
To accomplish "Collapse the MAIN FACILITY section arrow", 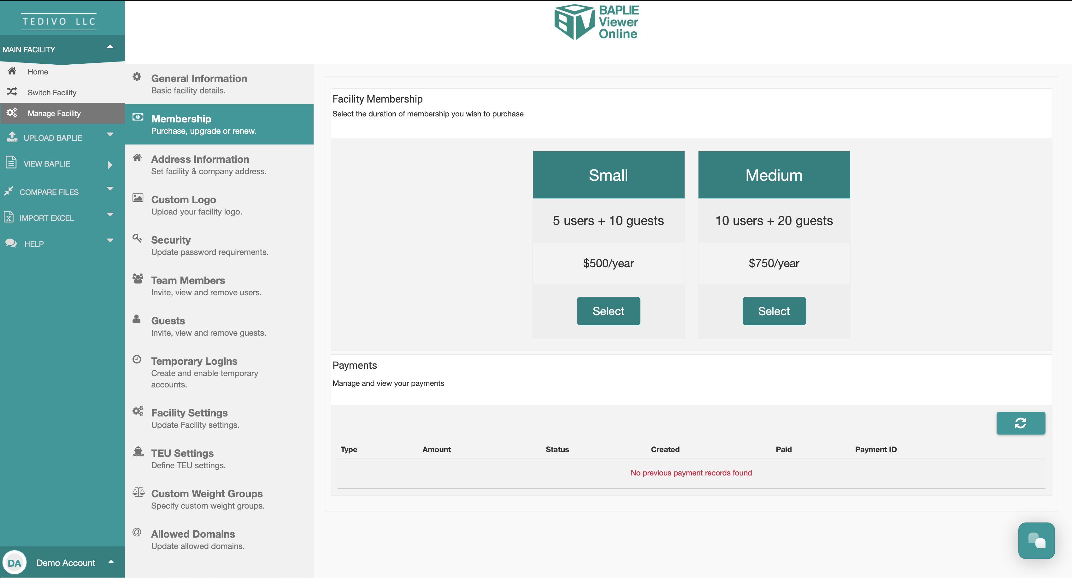I will 110,47.
